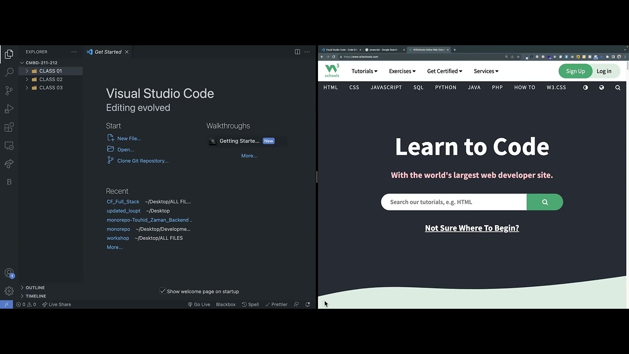This screenshot has height=354, width=629.
Task: Follow Not Sure Where To Begin? link
Action: tap(472, 228)
